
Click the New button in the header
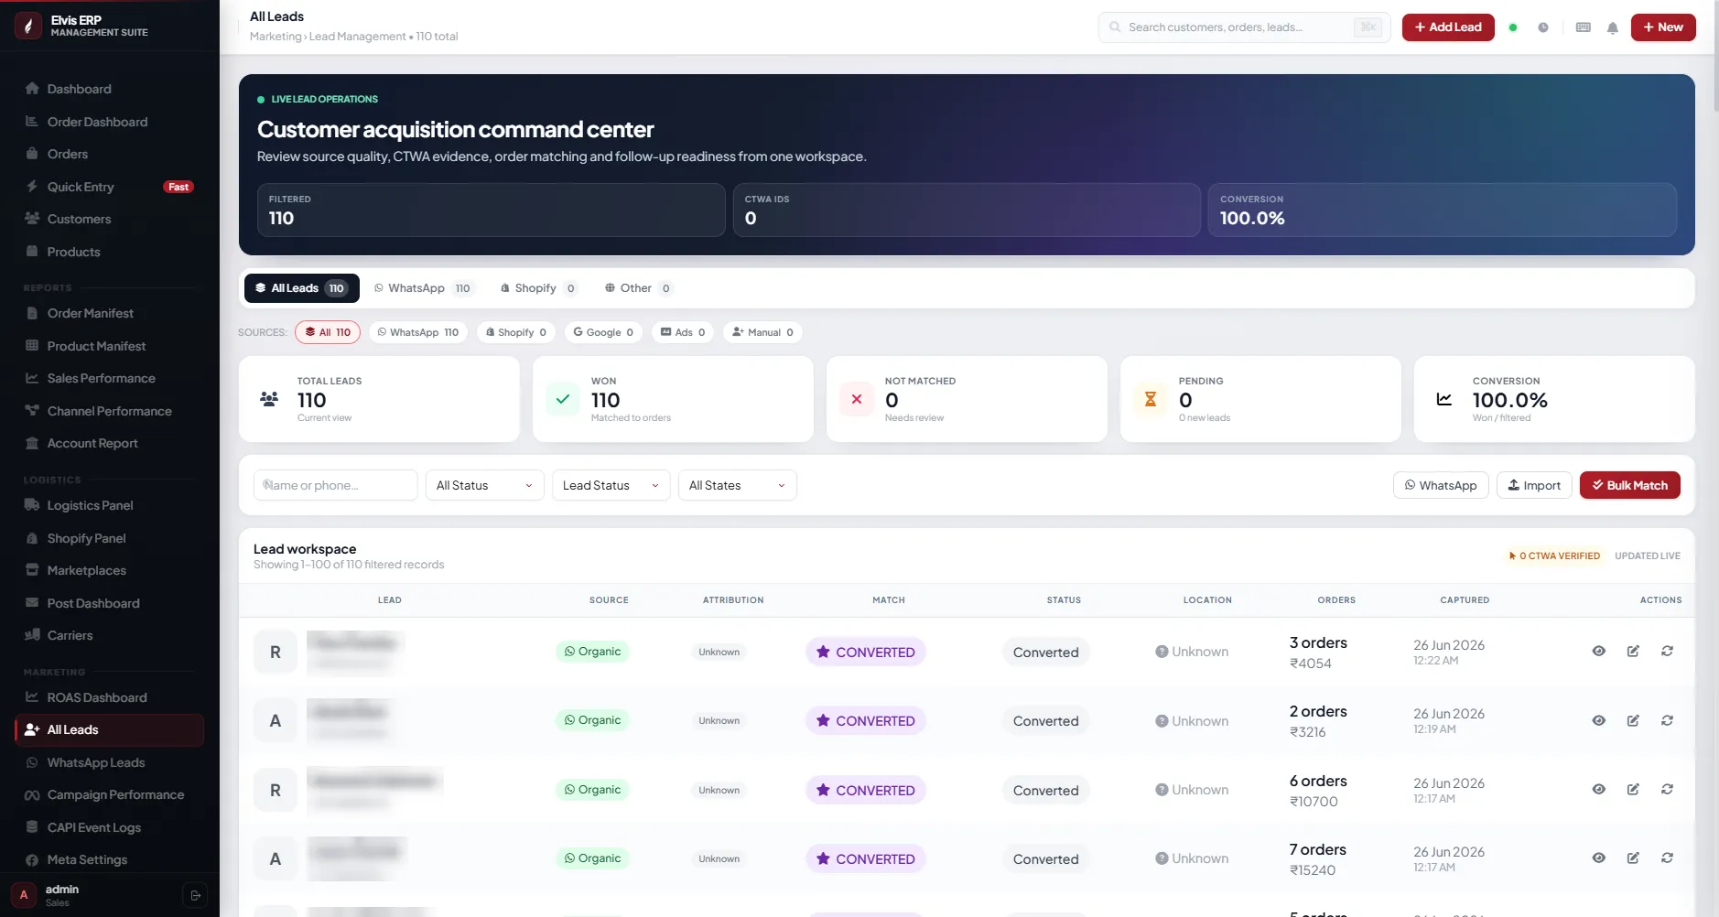(x=1663, y=27)
